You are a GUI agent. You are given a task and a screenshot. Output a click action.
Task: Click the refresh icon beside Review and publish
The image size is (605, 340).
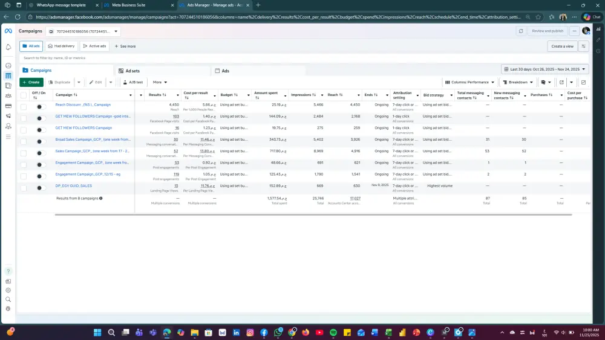(x=521, y=31)
